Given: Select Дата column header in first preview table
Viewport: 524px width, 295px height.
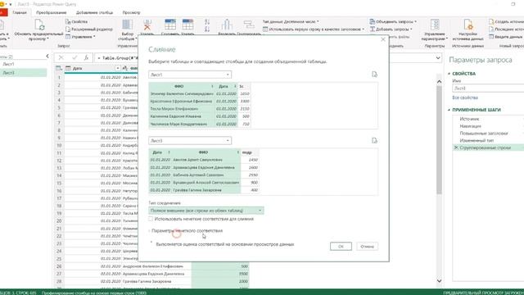Looking at the screenshot, I should coord(226,86).
